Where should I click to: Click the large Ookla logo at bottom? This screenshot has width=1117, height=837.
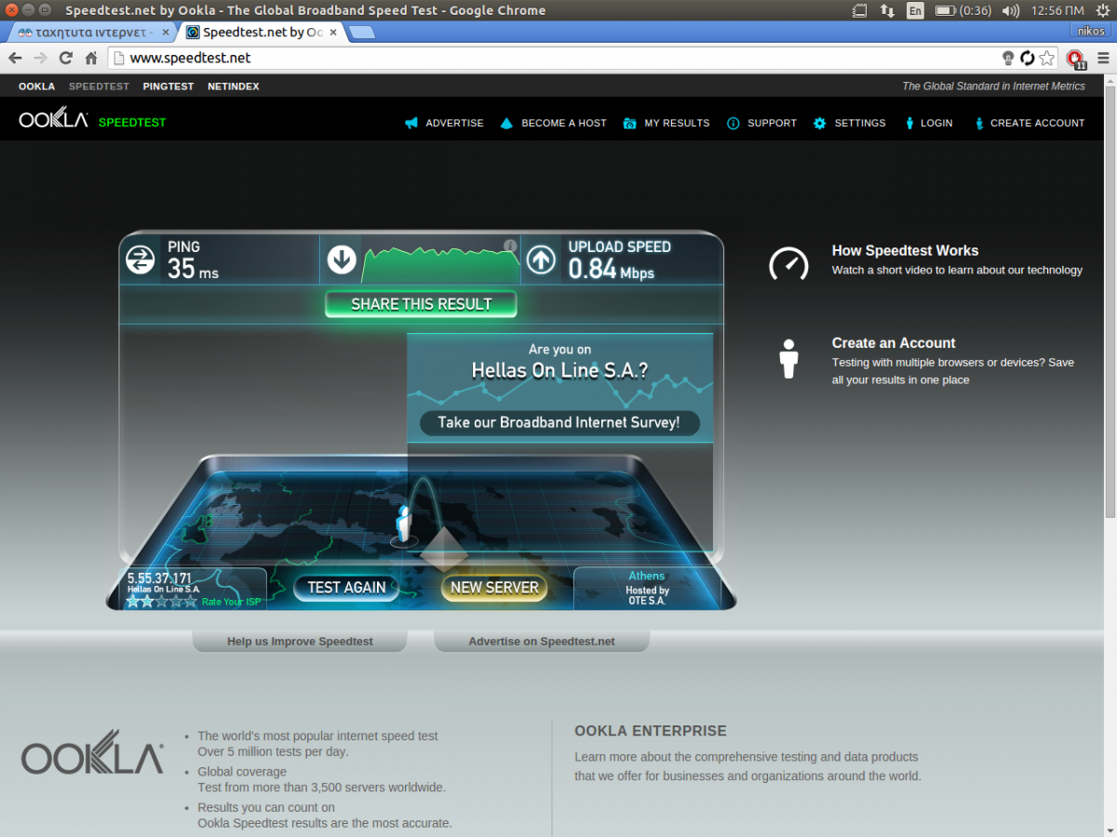click(x=92, y=753)
